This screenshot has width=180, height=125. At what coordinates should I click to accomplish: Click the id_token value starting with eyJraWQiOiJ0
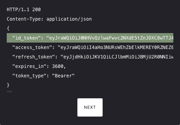coord(110,38)
